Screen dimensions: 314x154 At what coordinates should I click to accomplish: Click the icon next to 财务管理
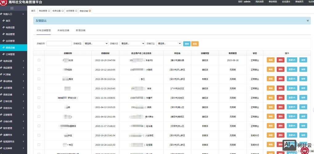(1, 128)
